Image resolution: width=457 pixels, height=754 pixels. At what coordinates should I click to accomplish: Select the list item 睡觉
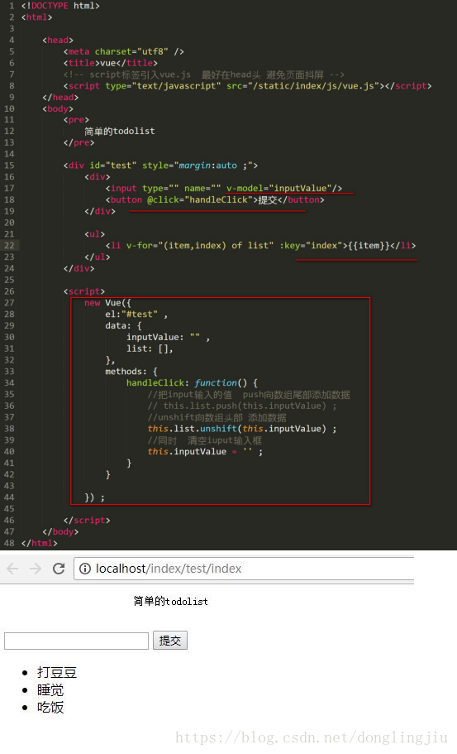coord(50,690)
